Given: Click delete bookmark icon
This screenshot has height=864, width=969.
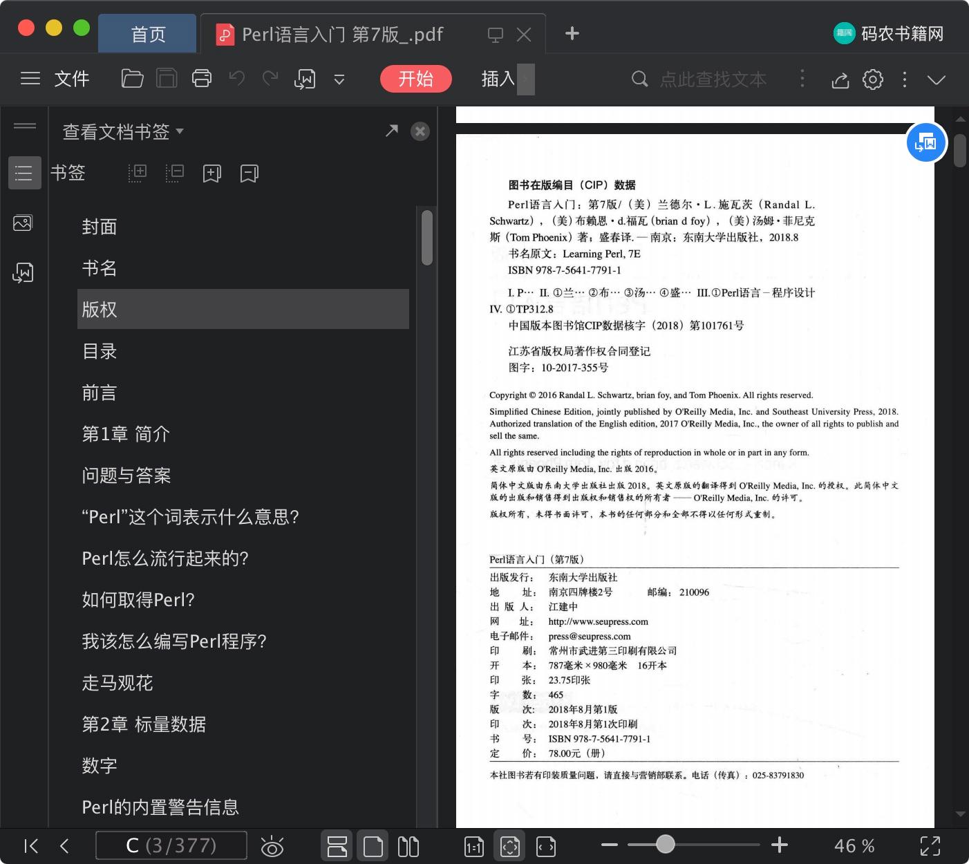Looking at the screenshot, I should coord(249,173).
